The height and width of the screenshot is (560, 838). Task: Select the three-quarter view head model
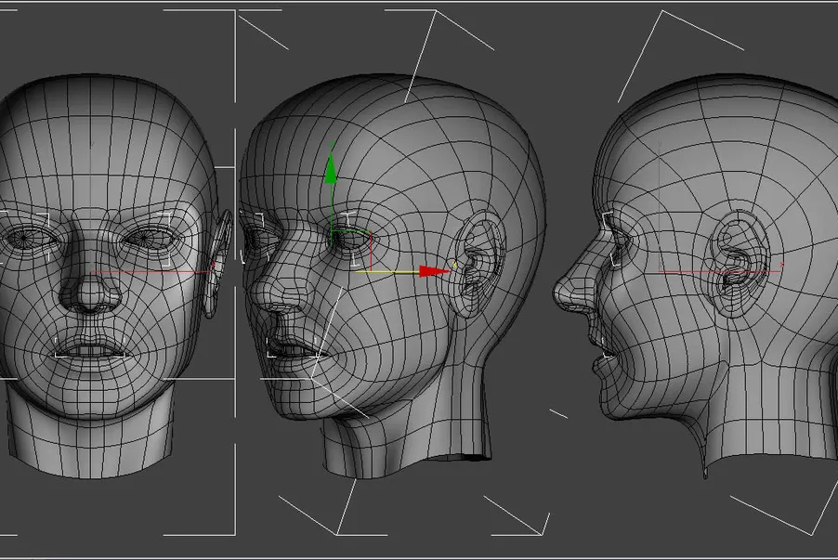point(393,275)
